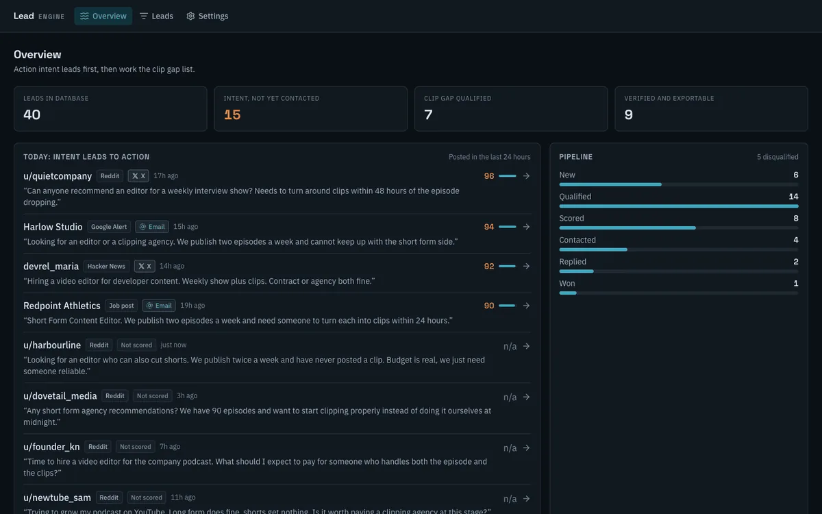Screen dimensions: 822x514
Task: Select the Redpoint Athletics lead name
Action: tap(62, 306)
